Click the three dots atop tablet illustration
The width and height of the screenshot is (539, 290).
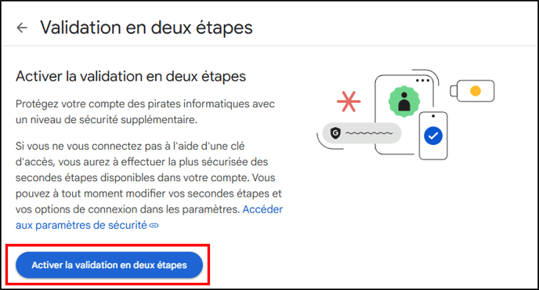423,81
